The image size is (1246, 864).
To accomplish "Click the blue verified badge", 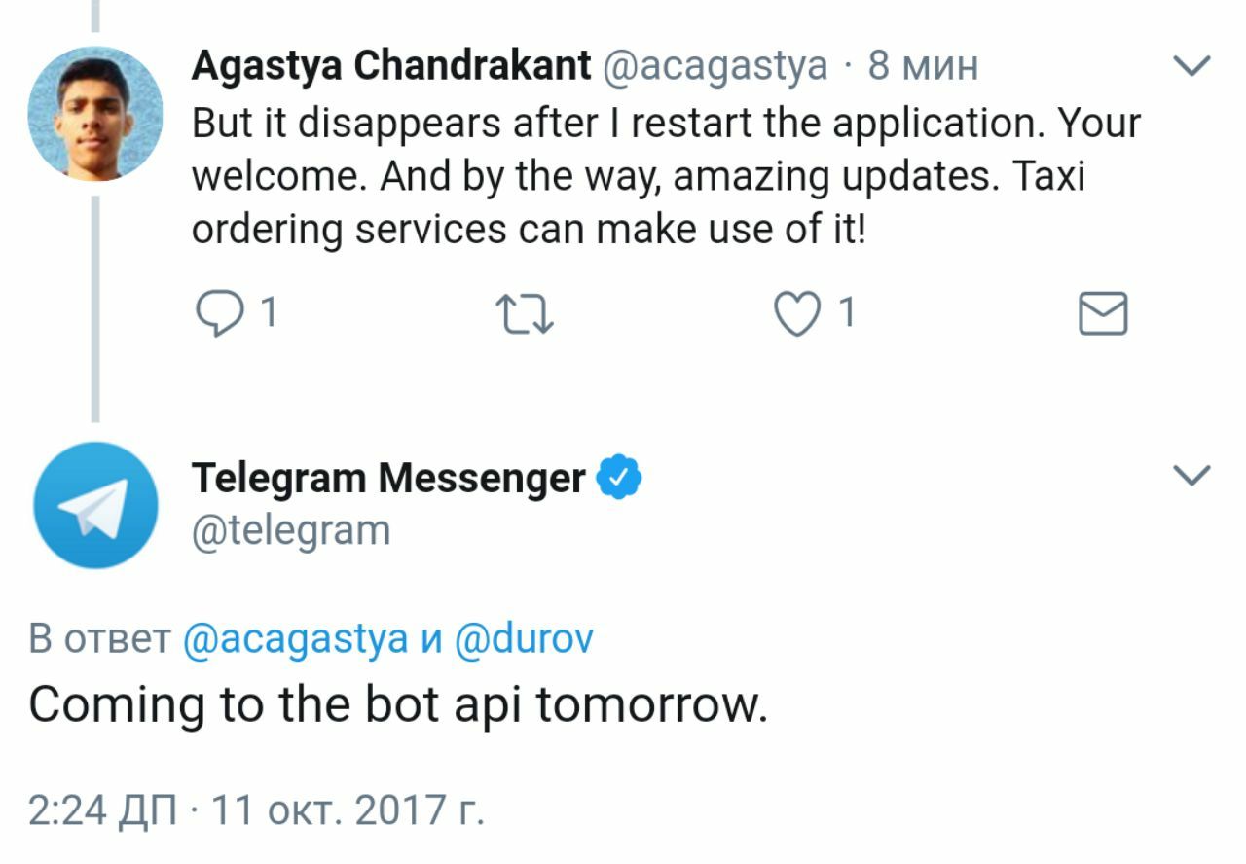I will point(618,478).
